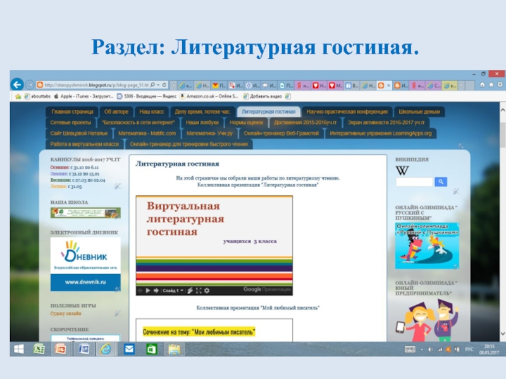
Task: Open Онлайн-тренажер Веб-Грамотей tab
Action: pos(281,133)
